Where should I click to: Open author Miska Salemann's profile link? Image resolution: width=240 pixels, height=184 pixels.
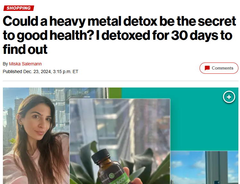(25, 64)
